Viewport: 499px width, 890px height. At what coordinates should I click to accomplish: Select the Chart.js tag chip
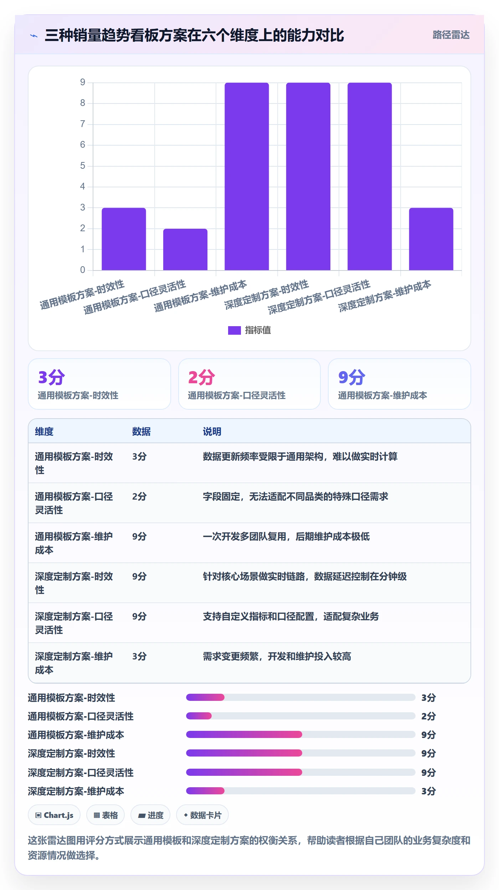tap(54, 815)
